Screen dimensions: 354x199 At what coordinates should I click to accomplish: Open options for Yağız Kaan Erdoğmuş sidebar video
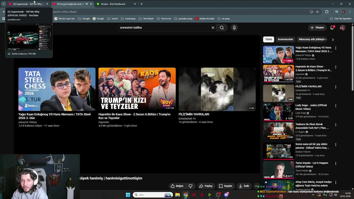335,48
